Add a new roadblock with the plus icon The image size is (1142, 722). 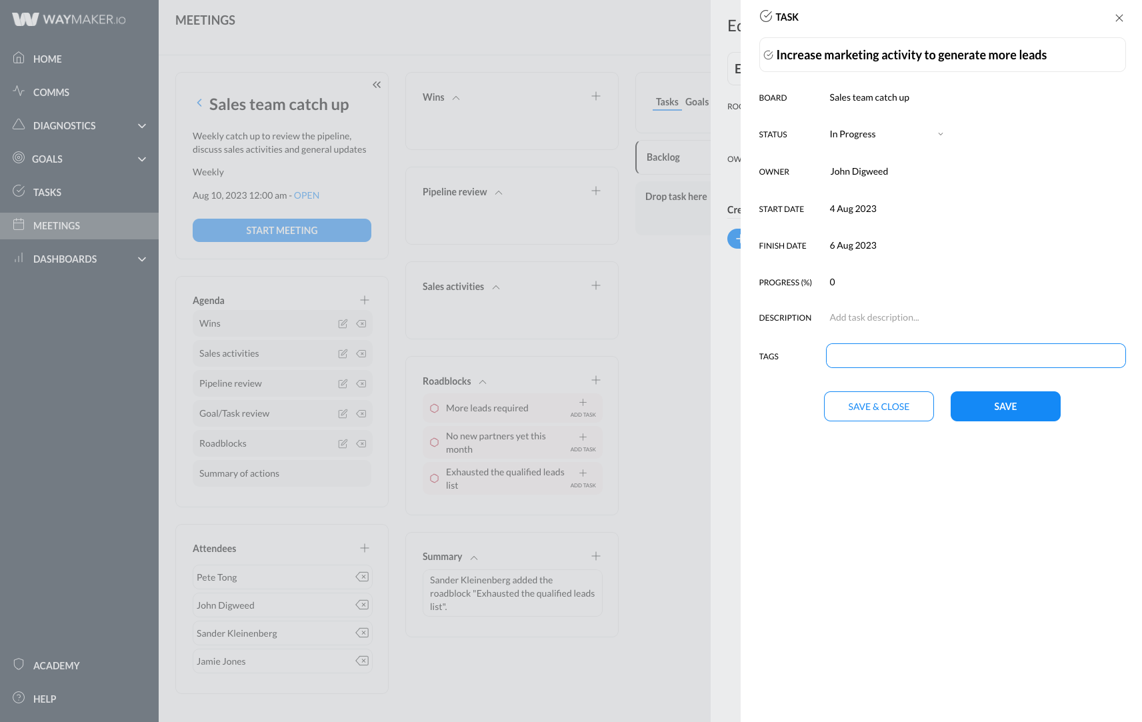(596, 380)
